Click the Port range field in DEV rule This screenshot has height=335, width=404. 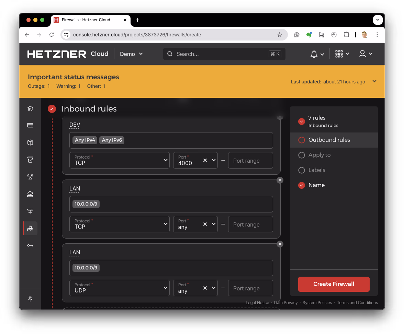(x=250, y=161)
